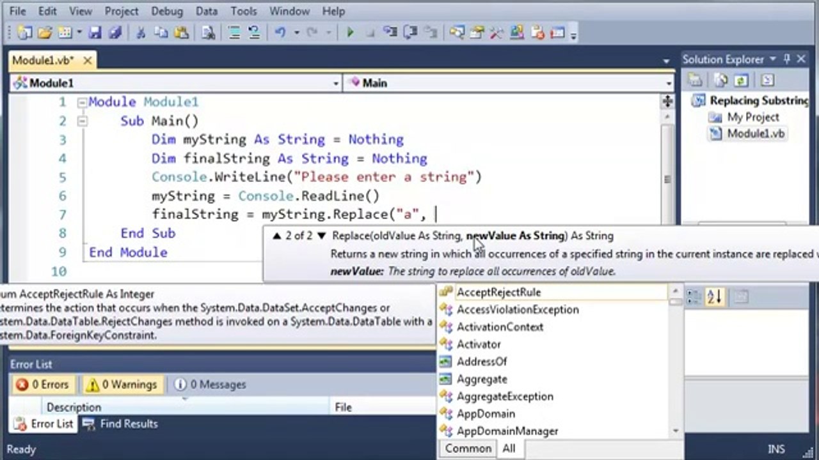Open Solution Explorer from the toolbar icon
This screenshot has height=460, width=819.
click(x=457, y=33)
